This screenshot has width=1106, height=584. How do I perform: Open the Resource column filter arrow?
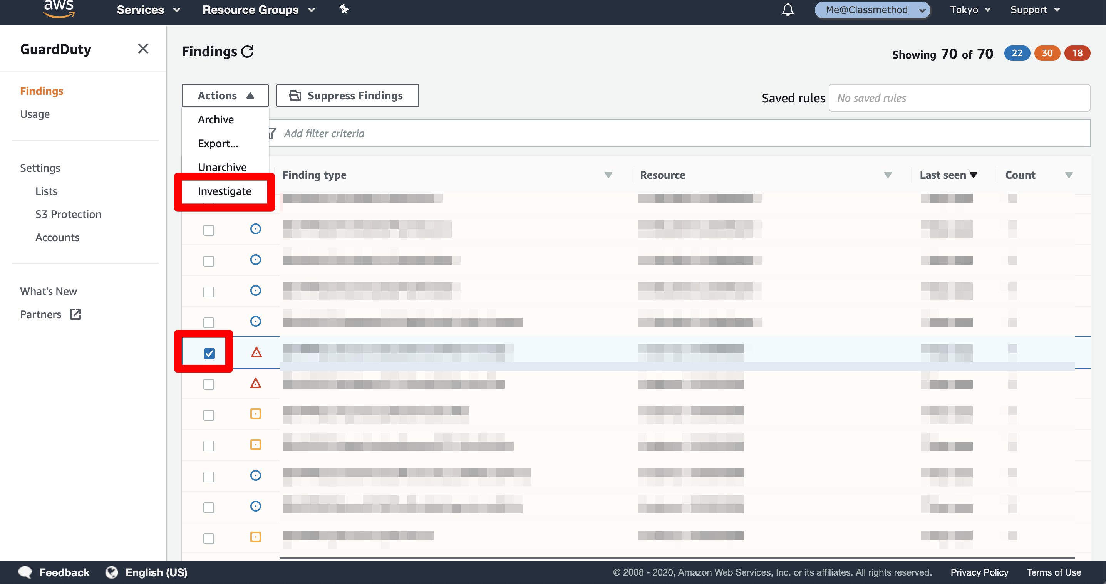888,175
